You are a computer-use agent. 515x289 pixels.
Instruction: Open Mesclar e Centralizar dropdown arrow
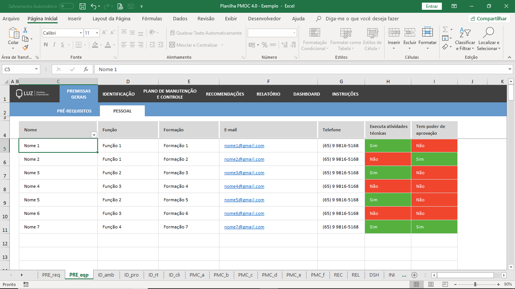click(222, 45)
